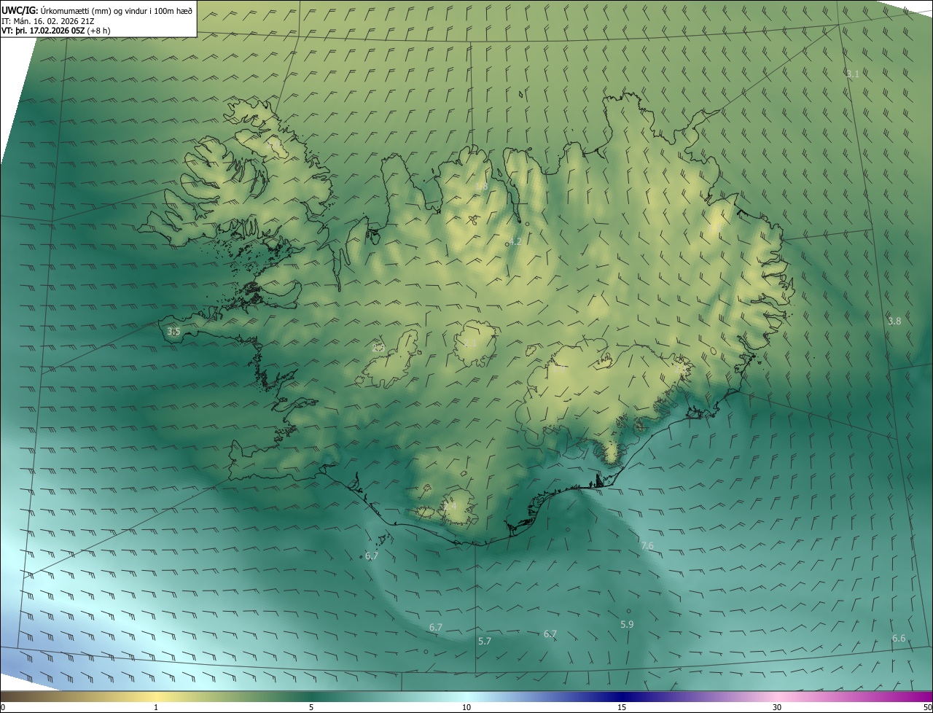
Task: Click the 5.9 value label on the map
Action: (627, 624)
